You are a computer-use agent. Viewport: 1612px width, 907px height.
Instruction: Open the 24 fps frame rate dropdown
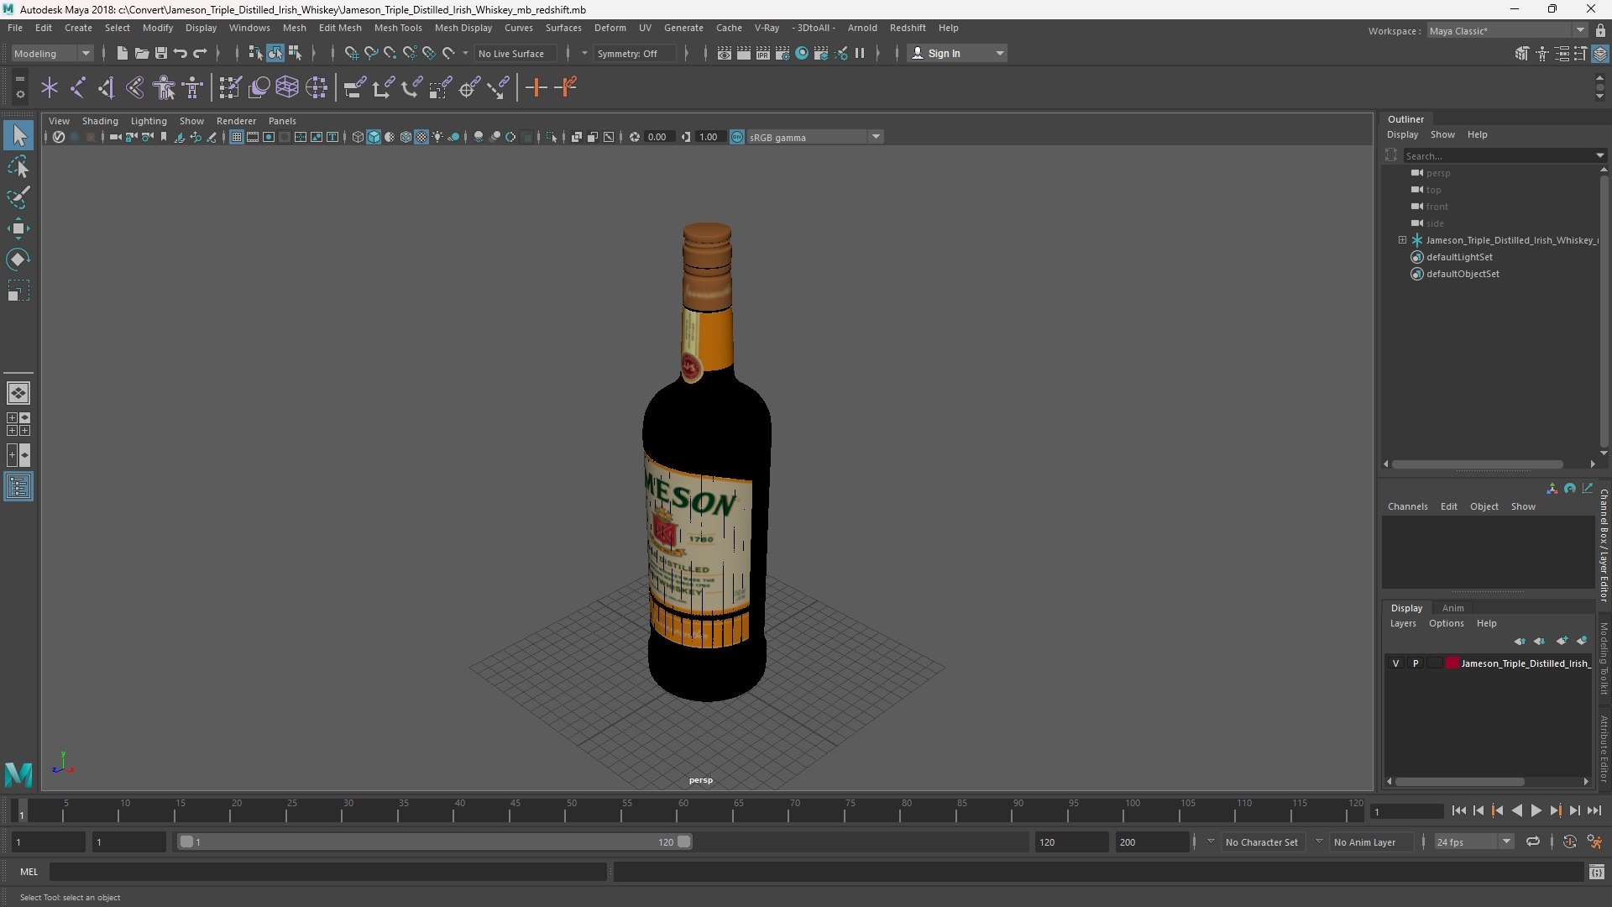[x=1473, y=841]
